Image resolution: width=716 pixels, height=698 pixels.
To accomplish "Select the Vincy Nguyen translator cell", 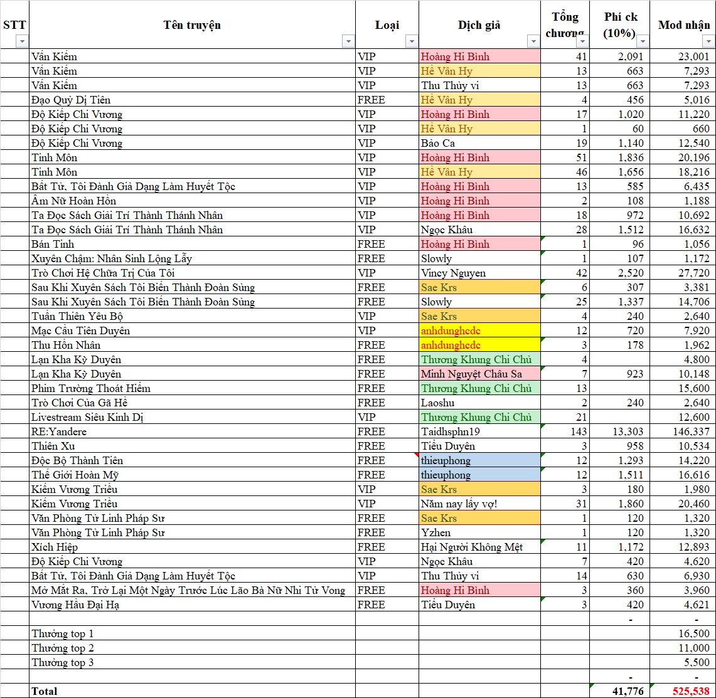I will click(479, 273).
